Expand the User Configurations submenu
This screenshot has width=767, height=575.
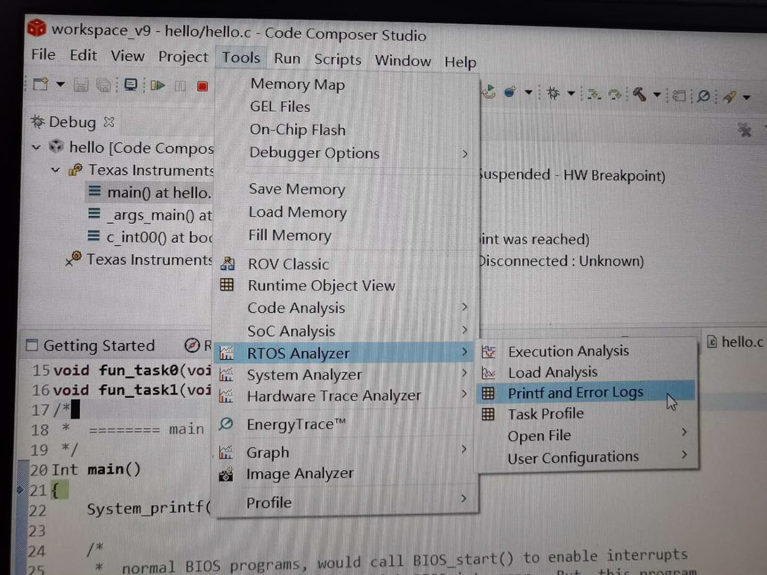(x=684, y=457)
